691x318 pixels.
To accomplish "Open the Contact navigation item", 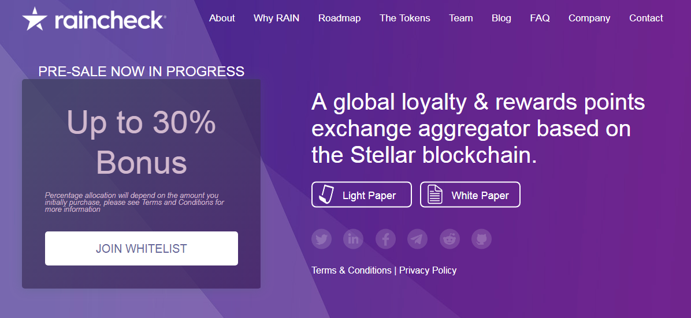I will (x=646, y=18).
